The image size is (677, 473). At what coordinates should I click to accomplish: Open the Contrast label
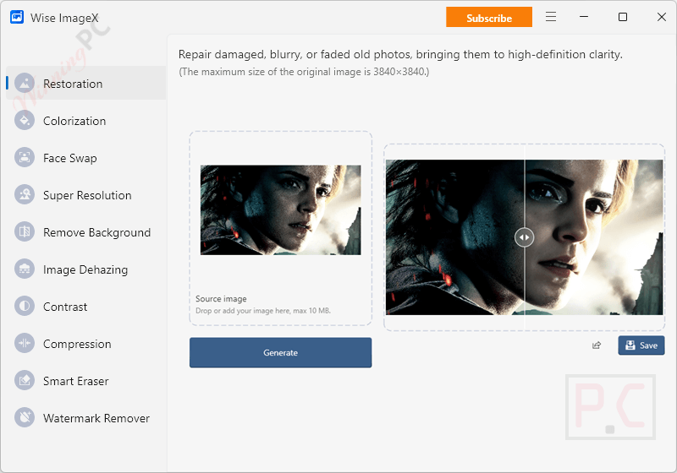pos(65,307)
